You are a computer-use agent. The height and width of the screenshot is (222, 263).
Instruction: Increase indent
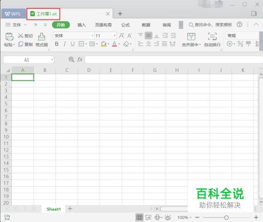point(173,35)
